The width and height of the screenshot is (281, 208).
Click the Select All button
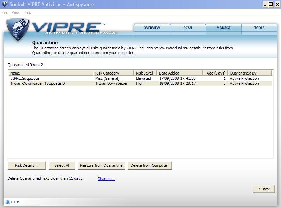point(62,165)
